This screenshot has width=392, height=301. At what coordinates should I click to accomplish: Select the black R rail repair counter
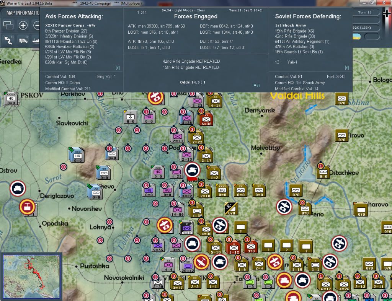(231, 209)
